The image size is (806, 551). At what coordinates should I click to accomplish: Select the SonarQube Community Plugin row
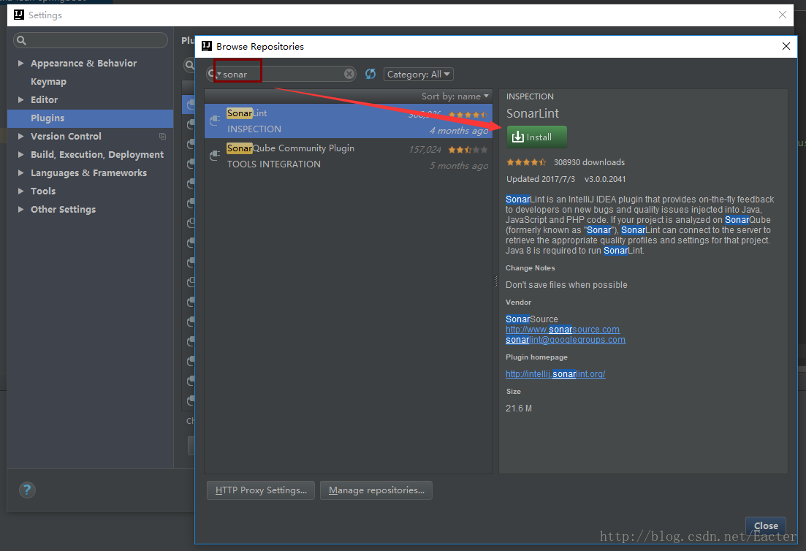(x=348, y=156)
